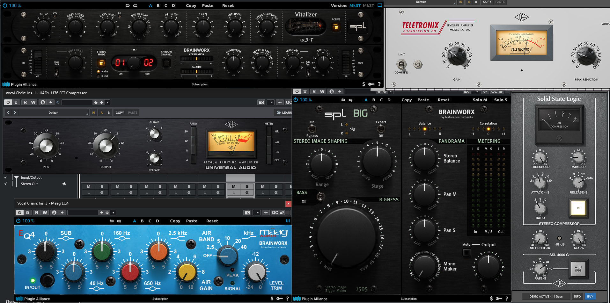The width and height of the screenshot is (610, 303).
Task: Open the Vitalizer help question mark
Action: pos(379,84)
